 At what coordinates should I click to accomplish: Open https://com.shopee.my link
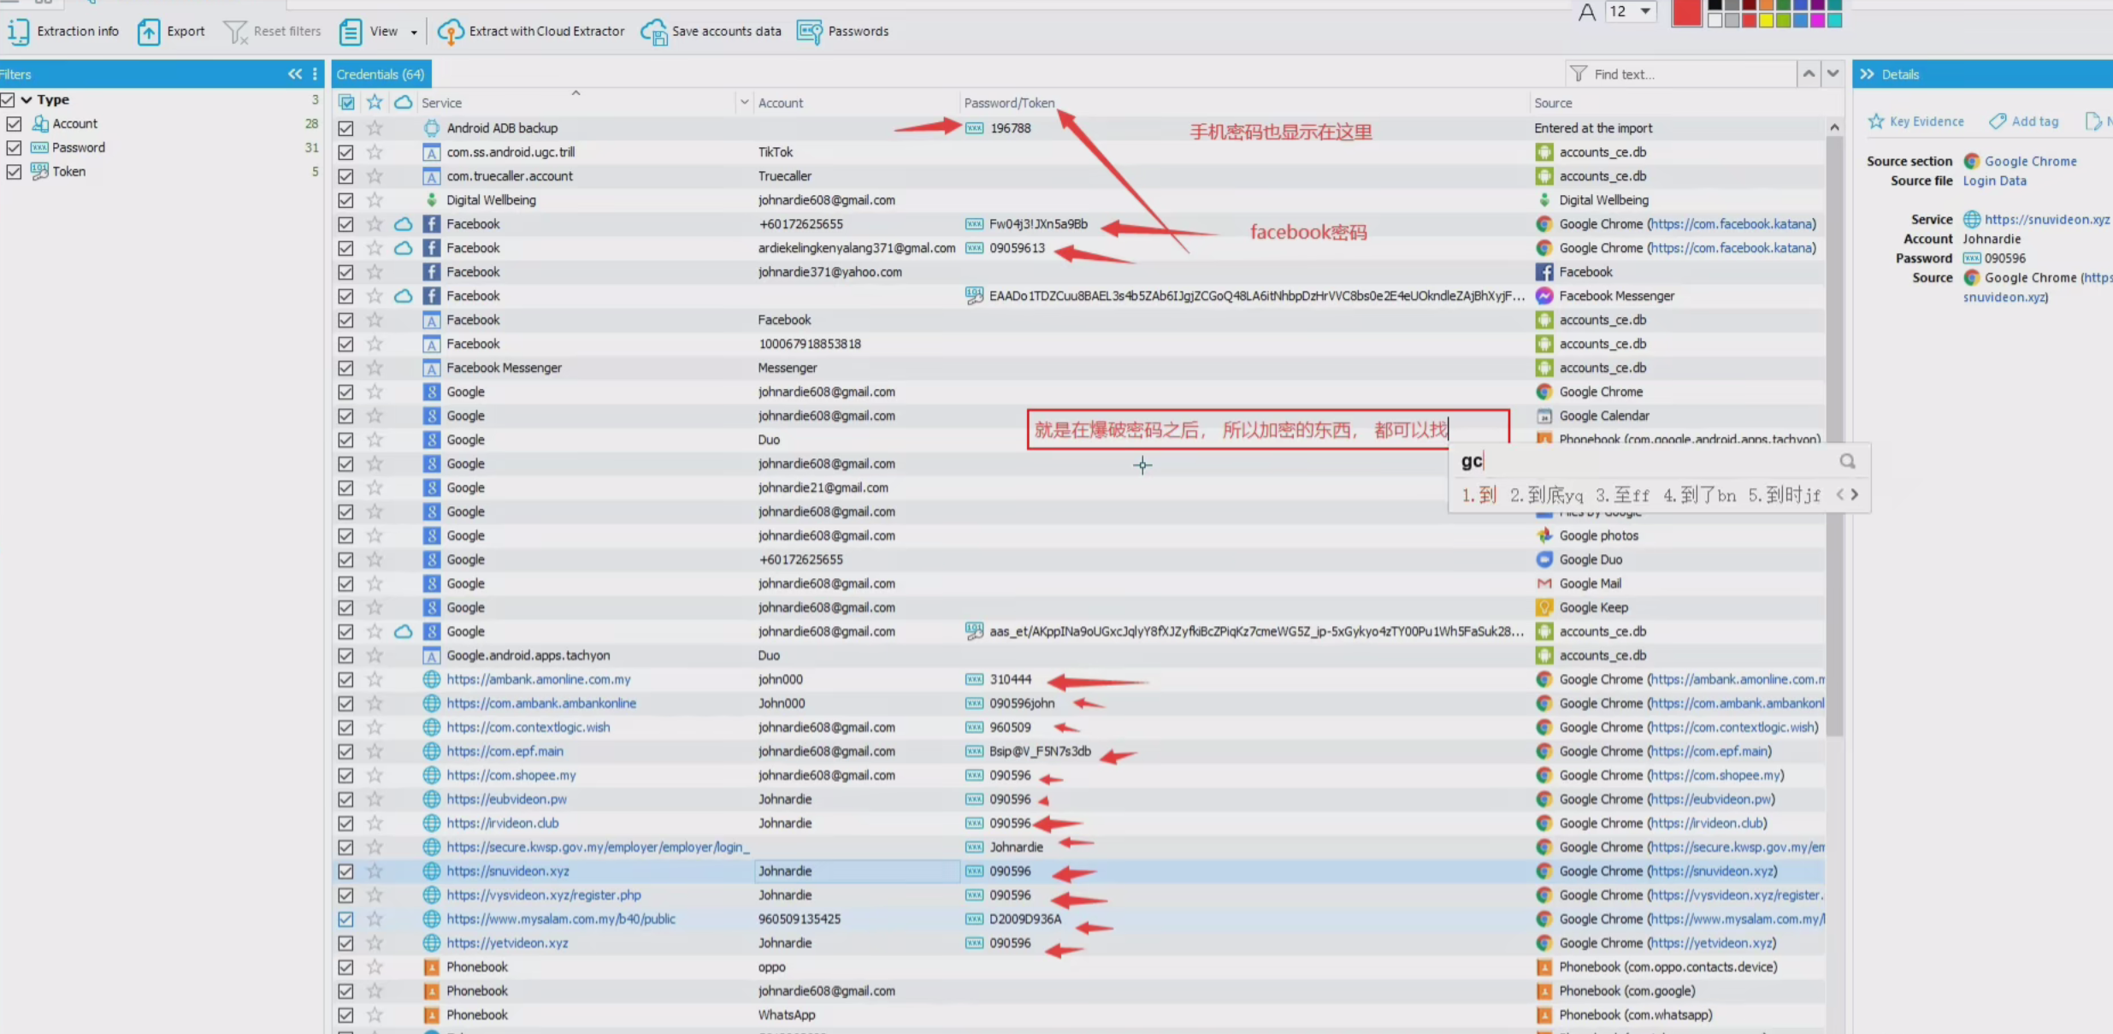[x=511, y=775]
